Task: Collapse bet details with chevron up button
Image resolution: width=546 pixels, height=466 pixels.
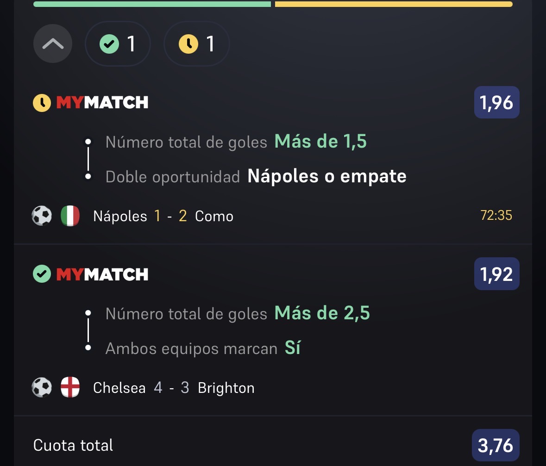Action: pos(53,43)
